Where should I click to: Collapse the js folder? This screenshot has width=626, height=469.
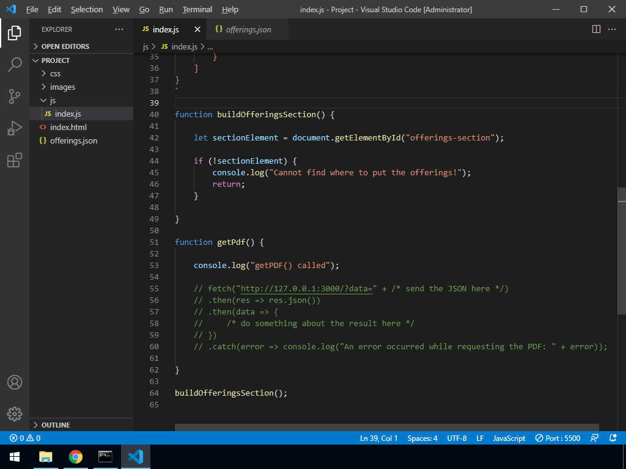click(53, 100)
